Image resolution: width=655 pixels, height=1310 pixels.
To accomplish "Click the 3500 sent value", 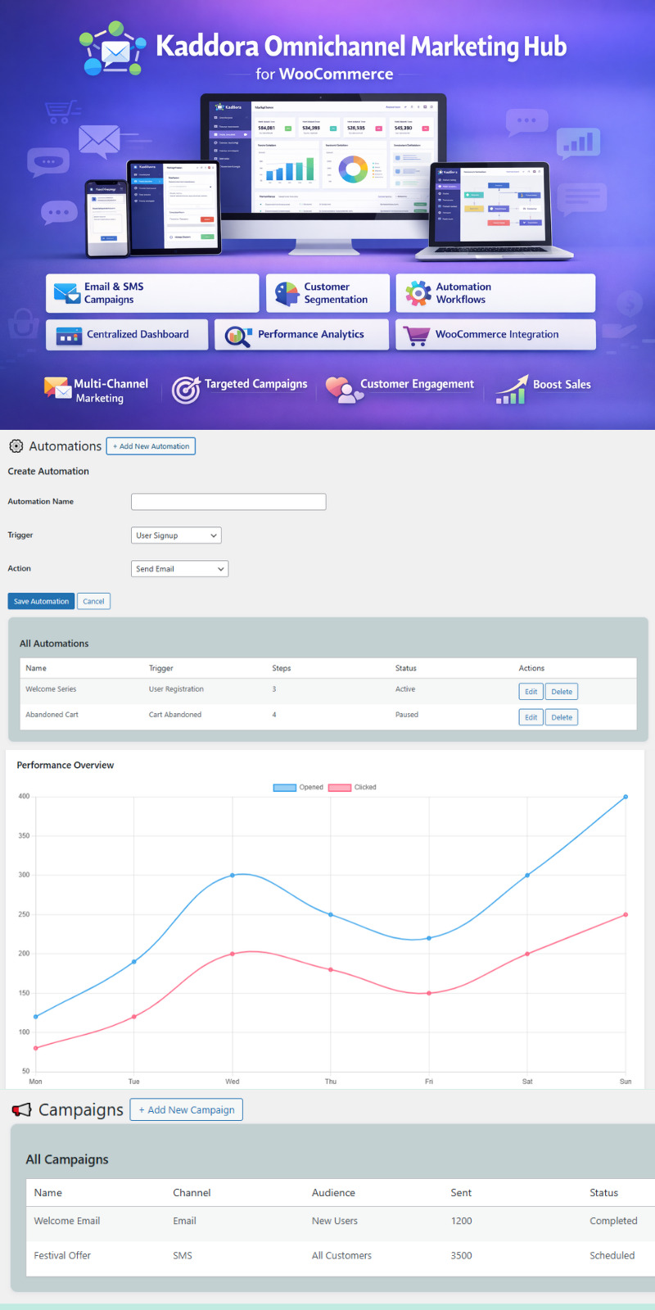I will pos(461,1255).
